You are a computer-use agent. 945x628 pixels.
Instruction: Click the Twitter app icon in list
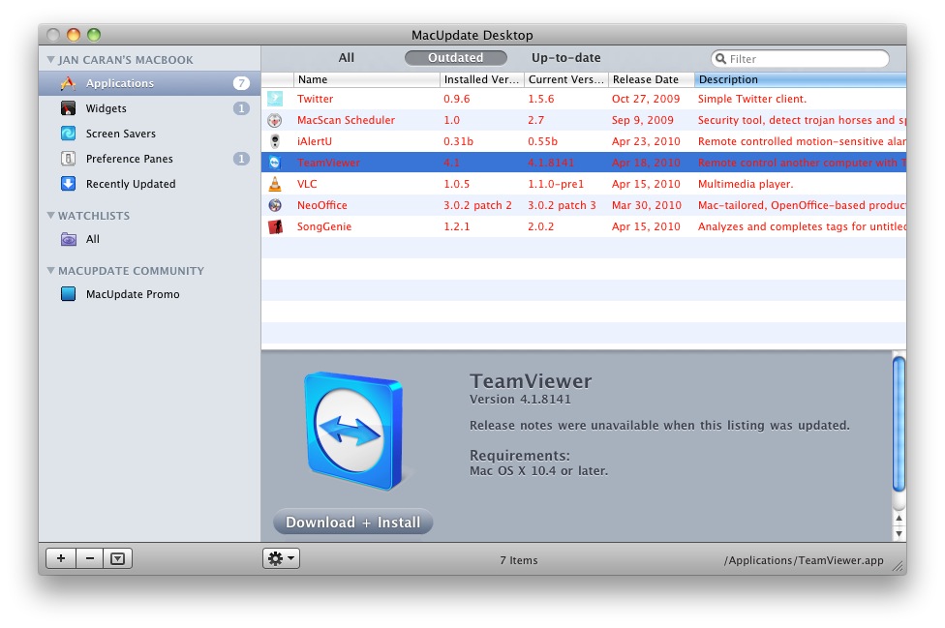pos(275,99)
